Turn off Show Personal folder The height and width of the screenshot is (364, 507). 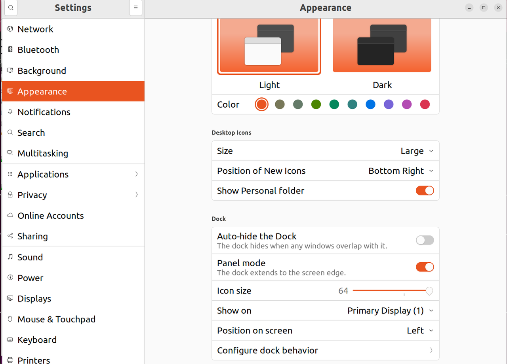click(425, 190)
